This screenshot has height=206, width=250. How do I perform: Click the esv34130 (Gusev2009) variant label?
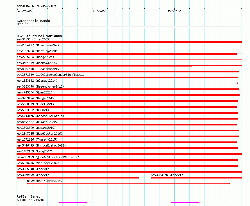[34, 39]
